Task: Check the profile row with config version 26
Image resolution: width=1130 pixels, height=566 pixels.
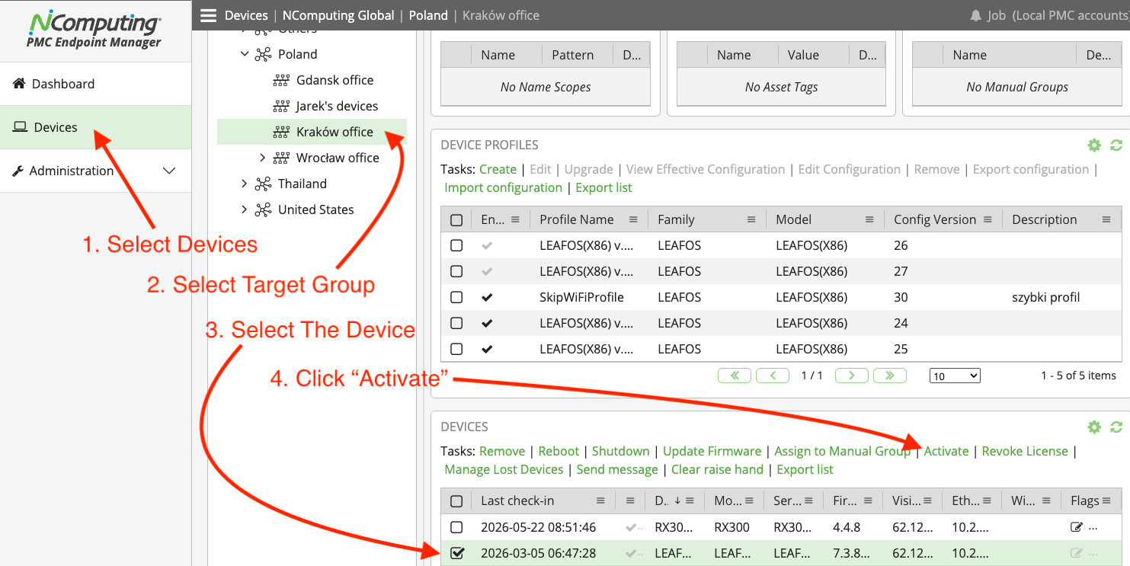Action: pos(456,245)
